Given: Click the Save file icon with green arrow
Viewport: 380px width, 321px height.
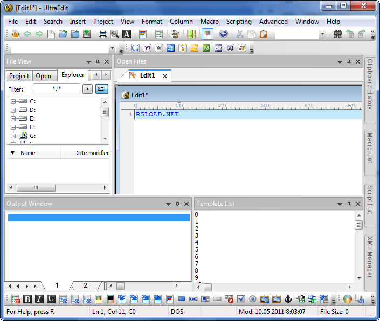Looking at the screenshot, I should click(87, 34).
